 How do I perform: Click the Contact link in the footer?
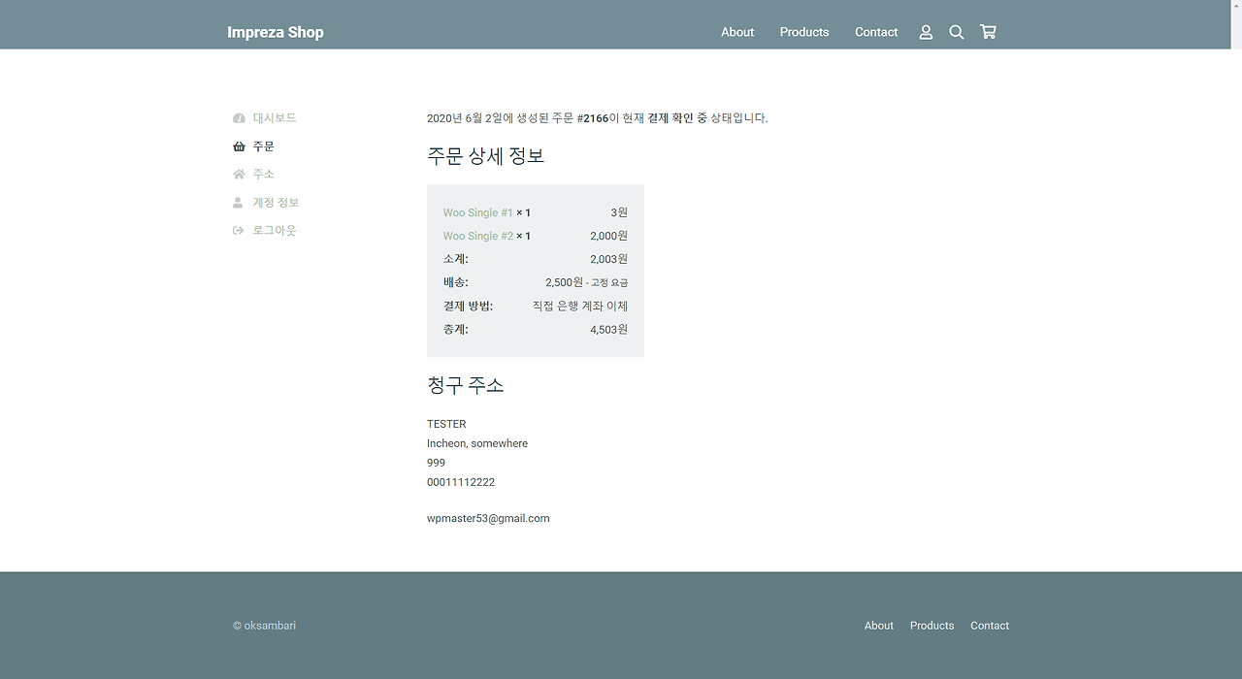[989, 625]
